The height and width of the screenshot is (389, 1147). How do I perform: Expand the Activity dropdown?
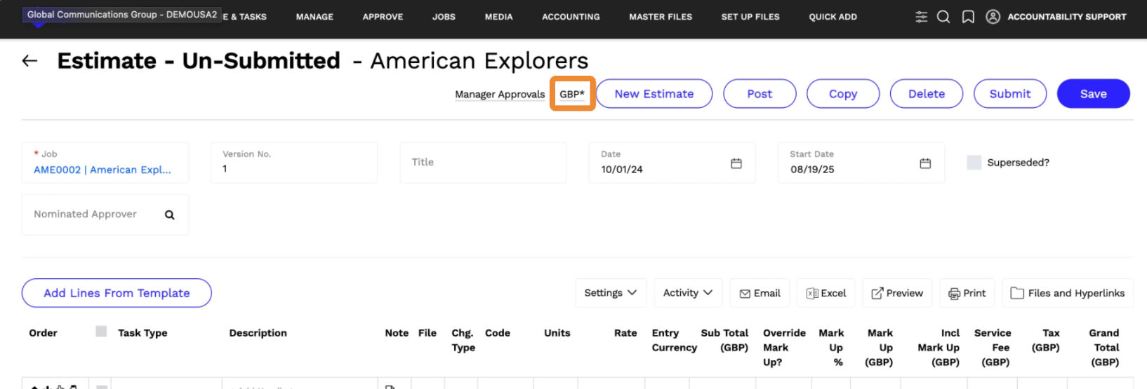coord(687,293)
